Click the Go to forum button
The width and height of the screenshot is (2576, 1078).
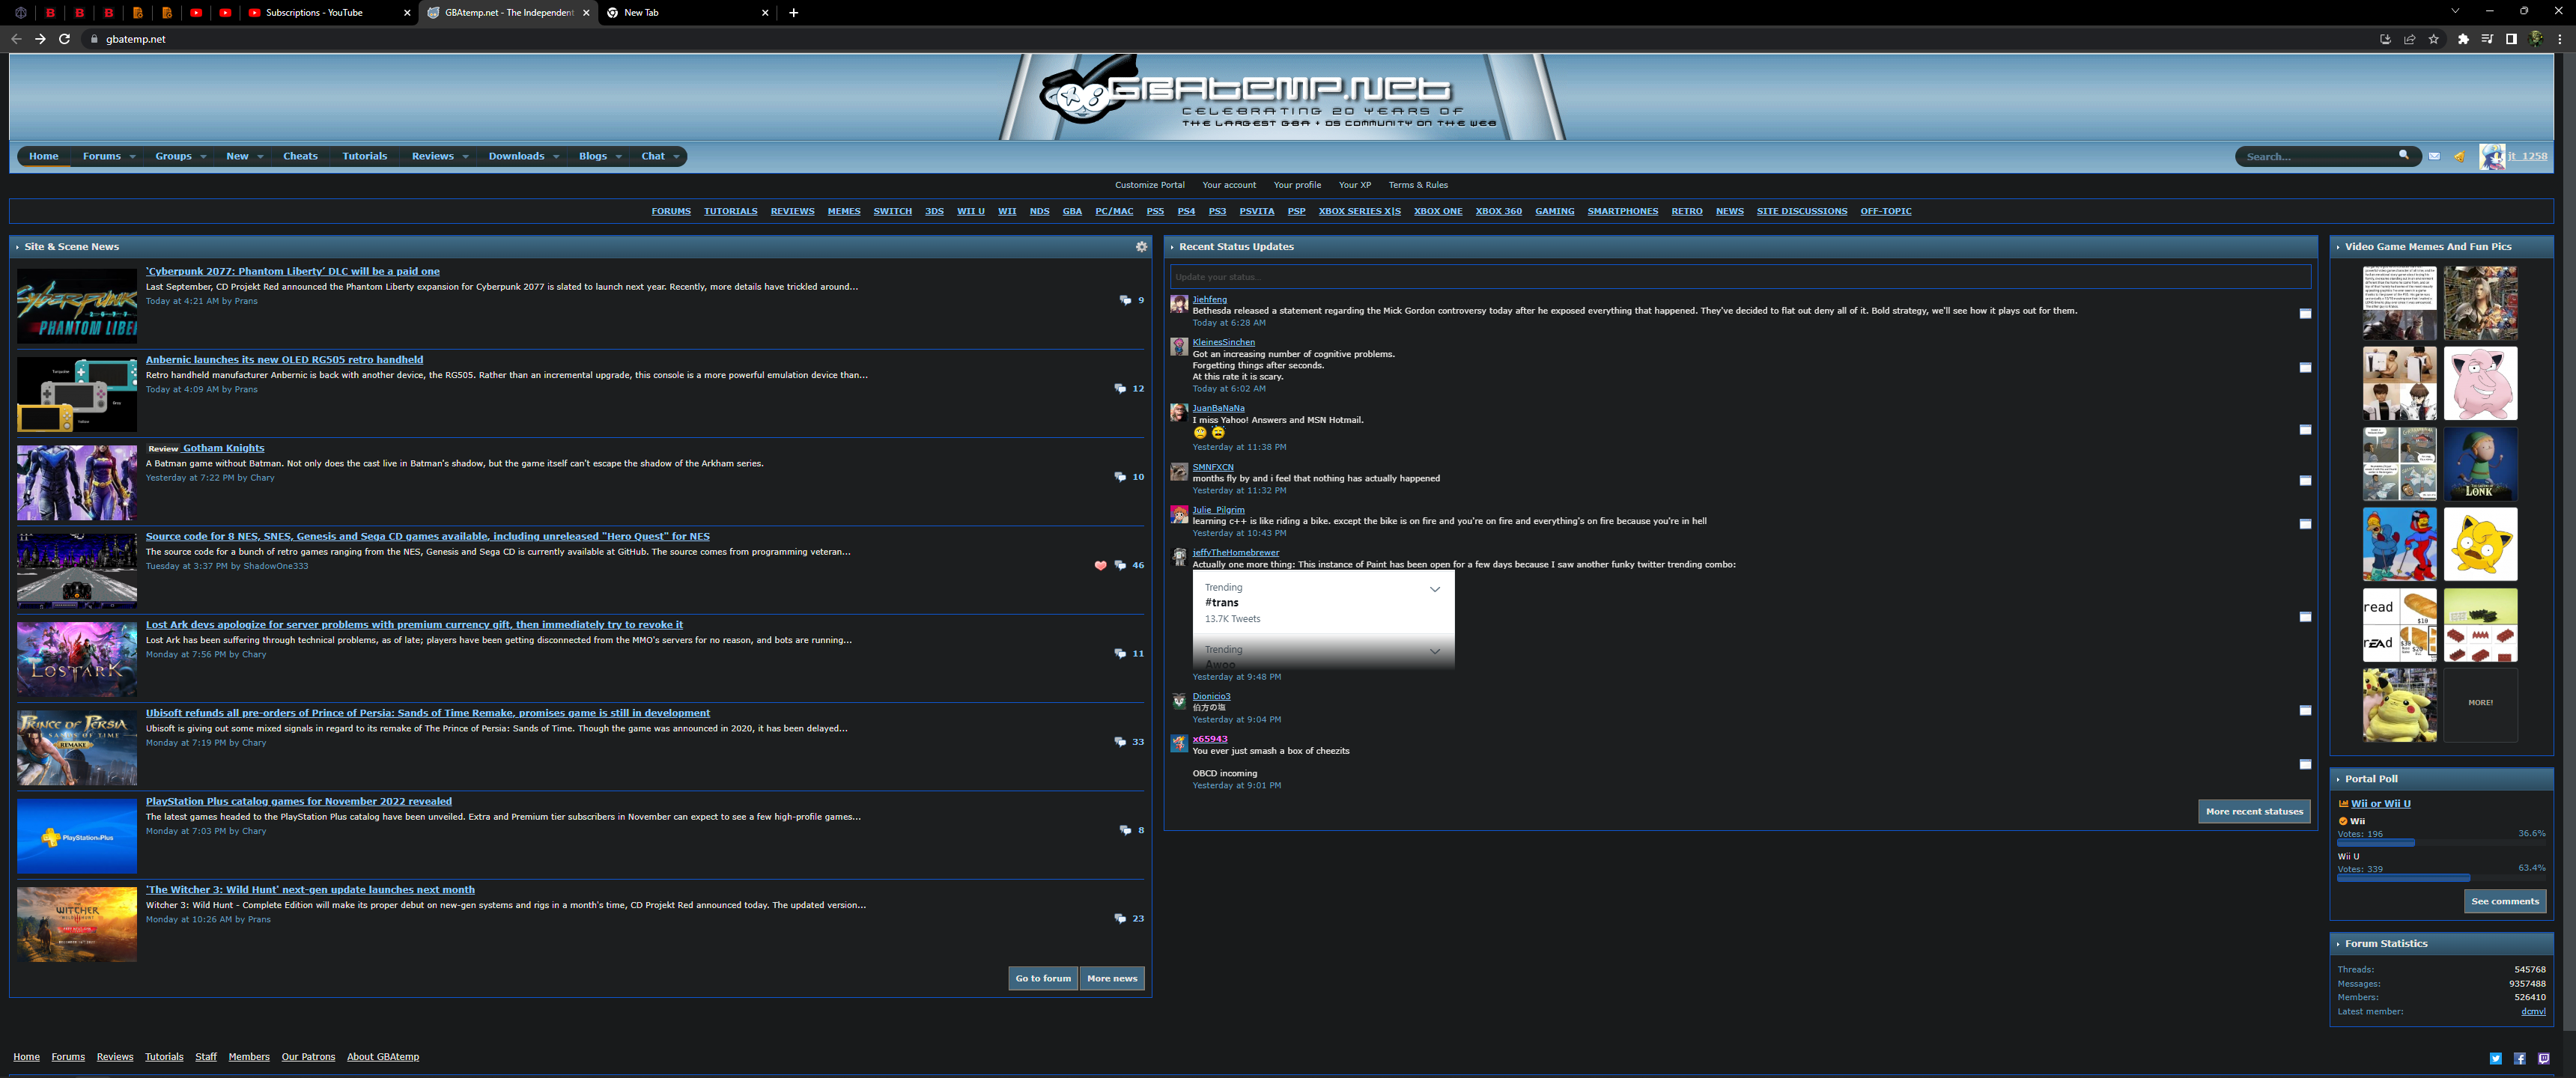click(x=1043, y=979)
